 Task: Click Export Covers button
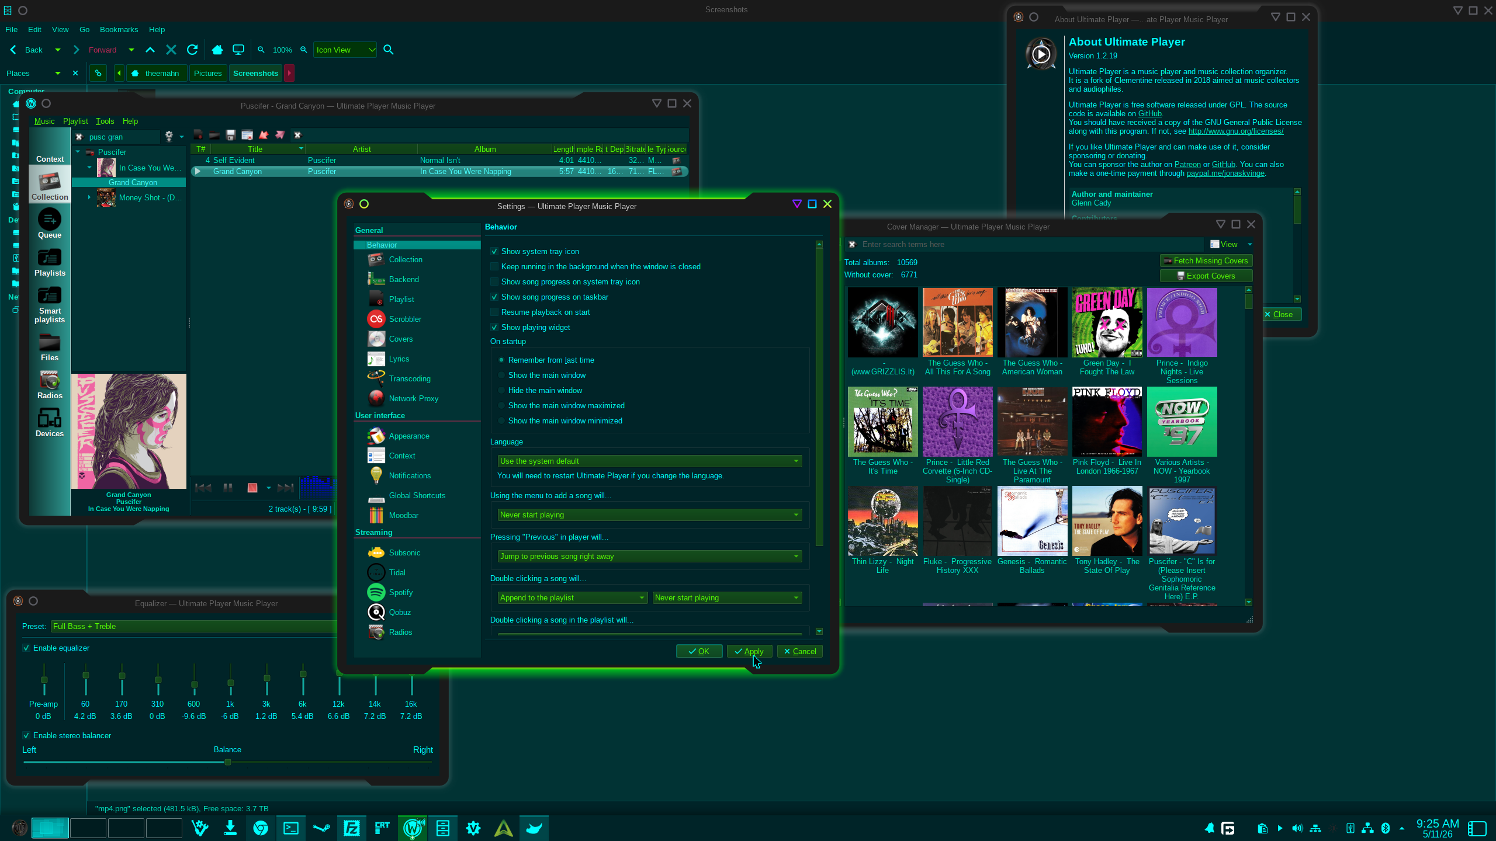point(1206,276)
